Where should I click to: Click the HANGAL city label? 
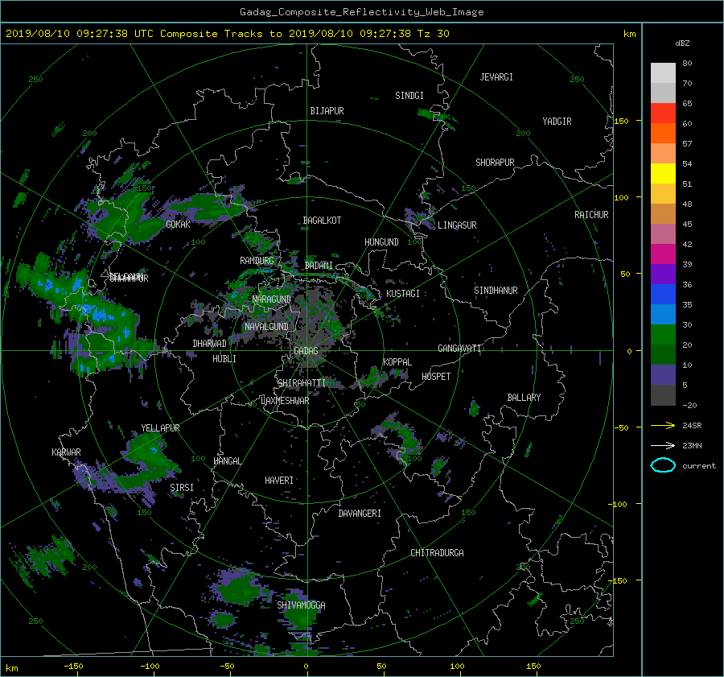pyautogui.click(x=227, y=461)
